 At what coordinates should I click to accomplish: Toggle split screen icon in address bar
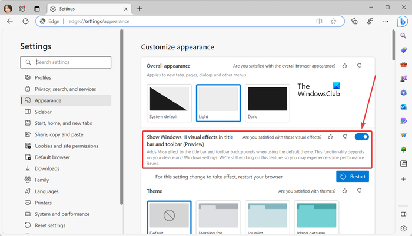[319, 21]
